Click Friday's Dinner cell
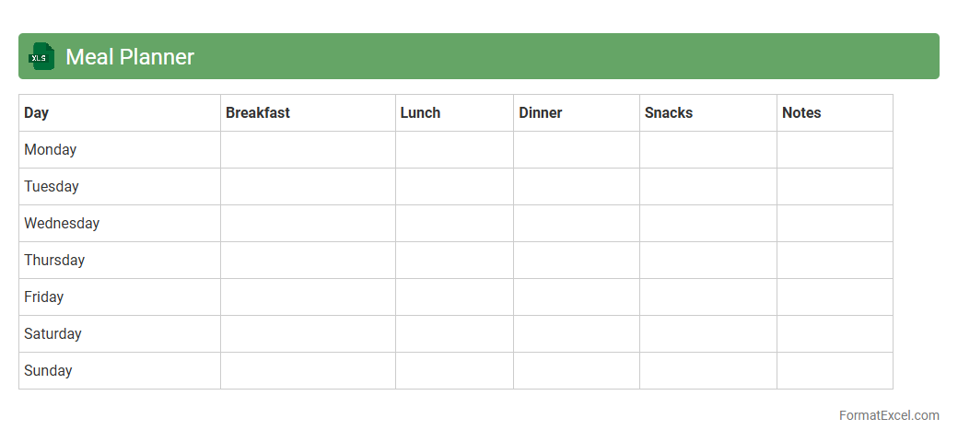The image size is (958, 442). click(576, 297)
